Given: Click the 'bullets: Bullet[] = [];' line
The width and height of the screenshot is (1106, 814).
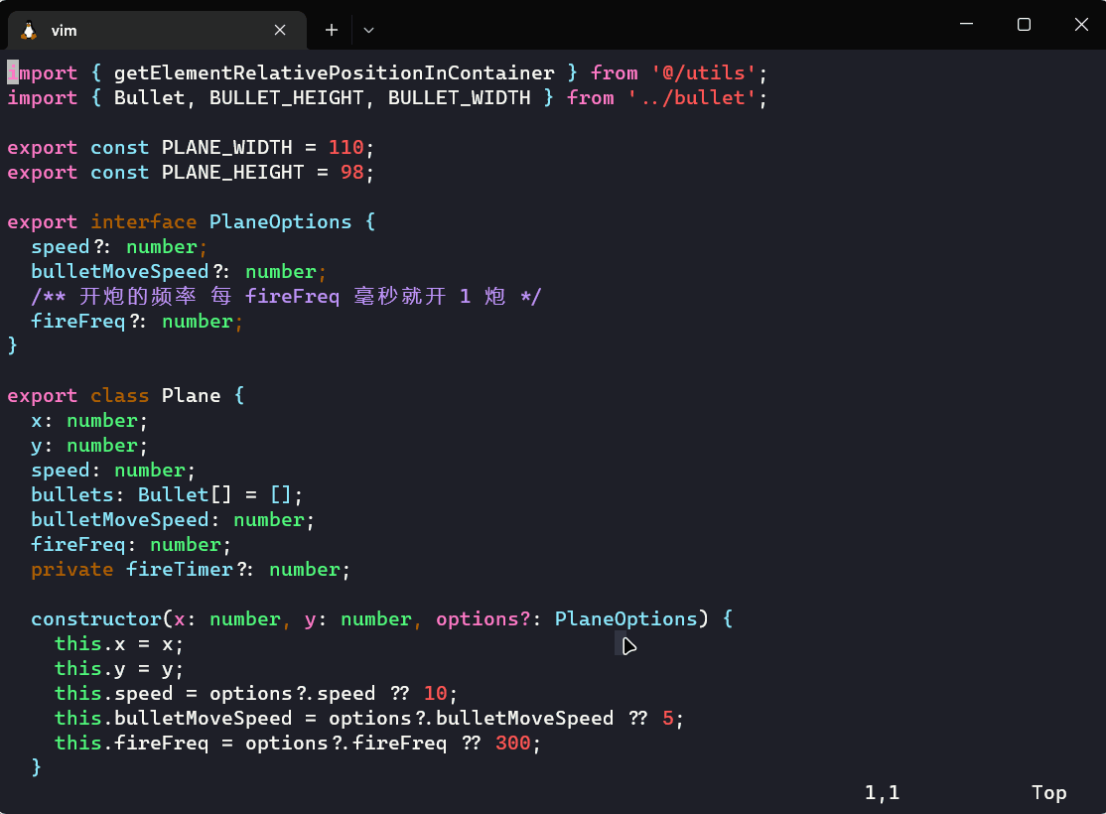Looking at the screenshot, I should click(x=167, y=494).
